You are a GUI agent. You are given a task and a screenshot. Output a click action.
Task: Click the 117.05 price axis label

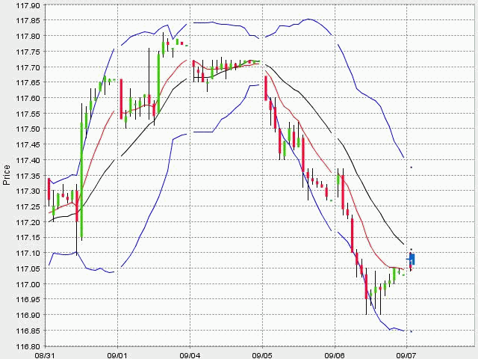tap(28, 269)
